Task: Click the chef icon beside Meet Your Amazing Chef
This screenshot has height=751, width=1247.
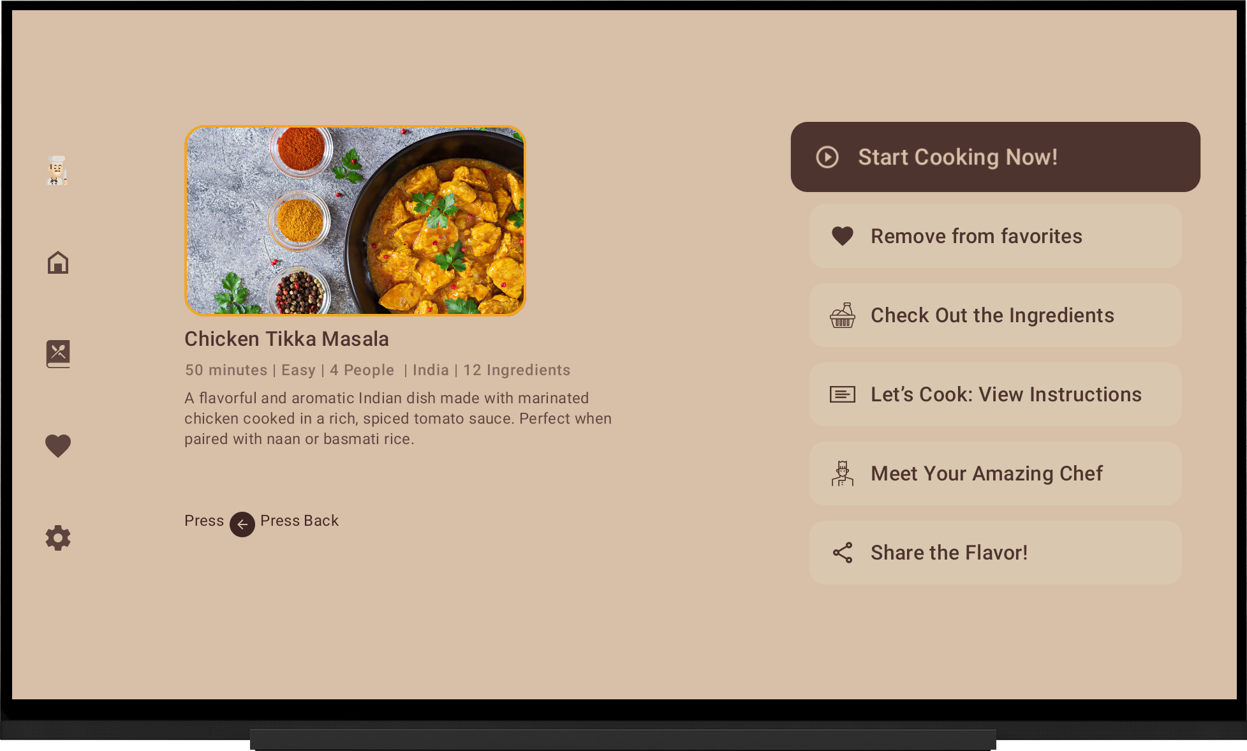Action: [843, 473]
